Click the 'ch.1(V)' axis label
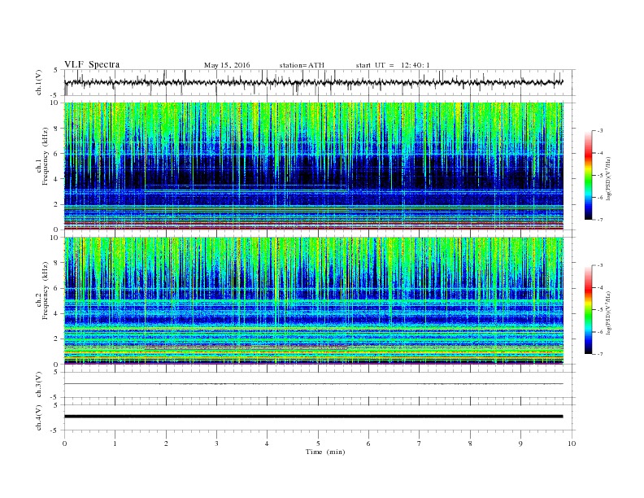This screenshot has width=644, height=498. tap(39, 82)
